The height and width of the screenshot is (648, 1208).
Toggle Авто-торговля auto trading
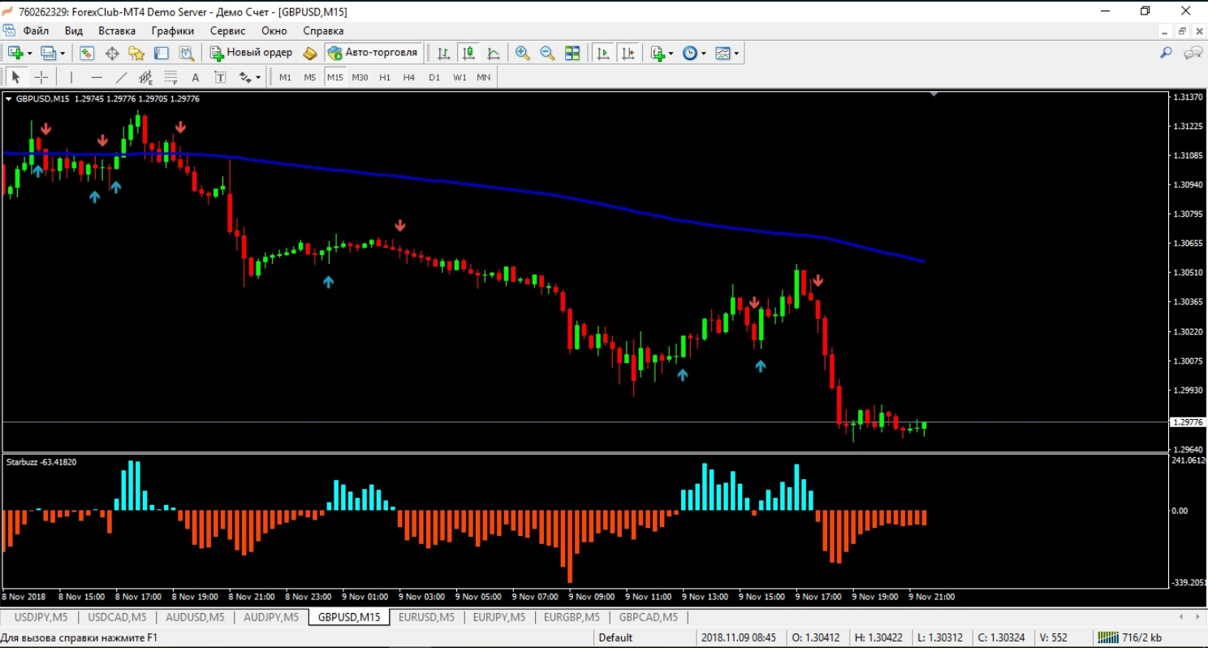[x=373, y=53]
